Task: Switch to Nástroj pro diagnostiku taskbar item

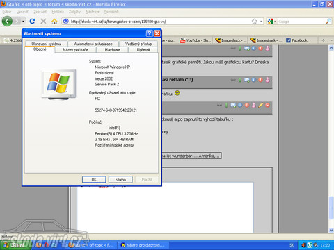Action: pos(143,245)
